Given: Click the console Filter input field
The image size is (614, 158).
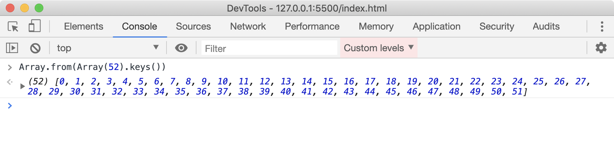Looking at the screenshot, I should point(269,48).
